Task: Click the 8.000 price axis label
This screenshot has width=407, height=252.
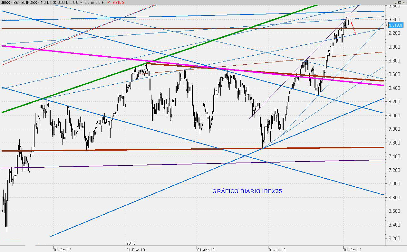Action: tap(395, 115)
